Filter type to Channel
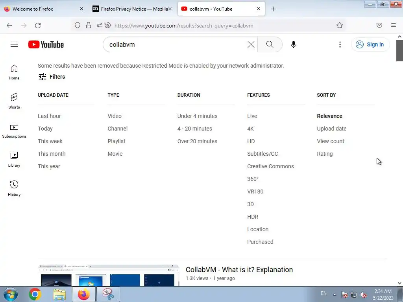The width and height of the screenshot is (403, 302). click(x=117, y=129)
